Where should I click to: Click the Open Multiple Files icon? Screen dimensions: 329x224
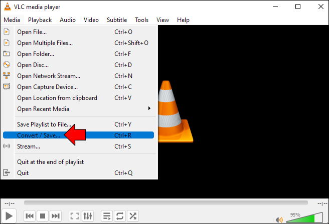pos(7,42)
